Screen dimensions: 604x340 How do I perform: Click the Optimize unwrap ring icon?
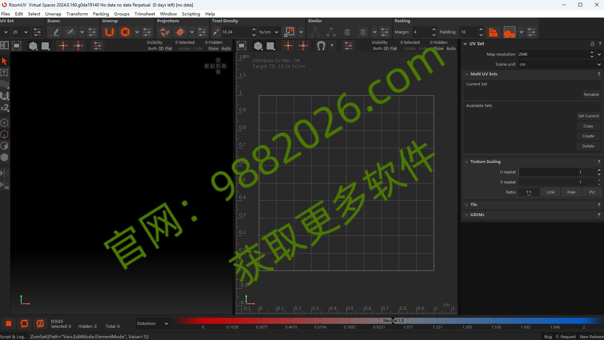(125, 32)
